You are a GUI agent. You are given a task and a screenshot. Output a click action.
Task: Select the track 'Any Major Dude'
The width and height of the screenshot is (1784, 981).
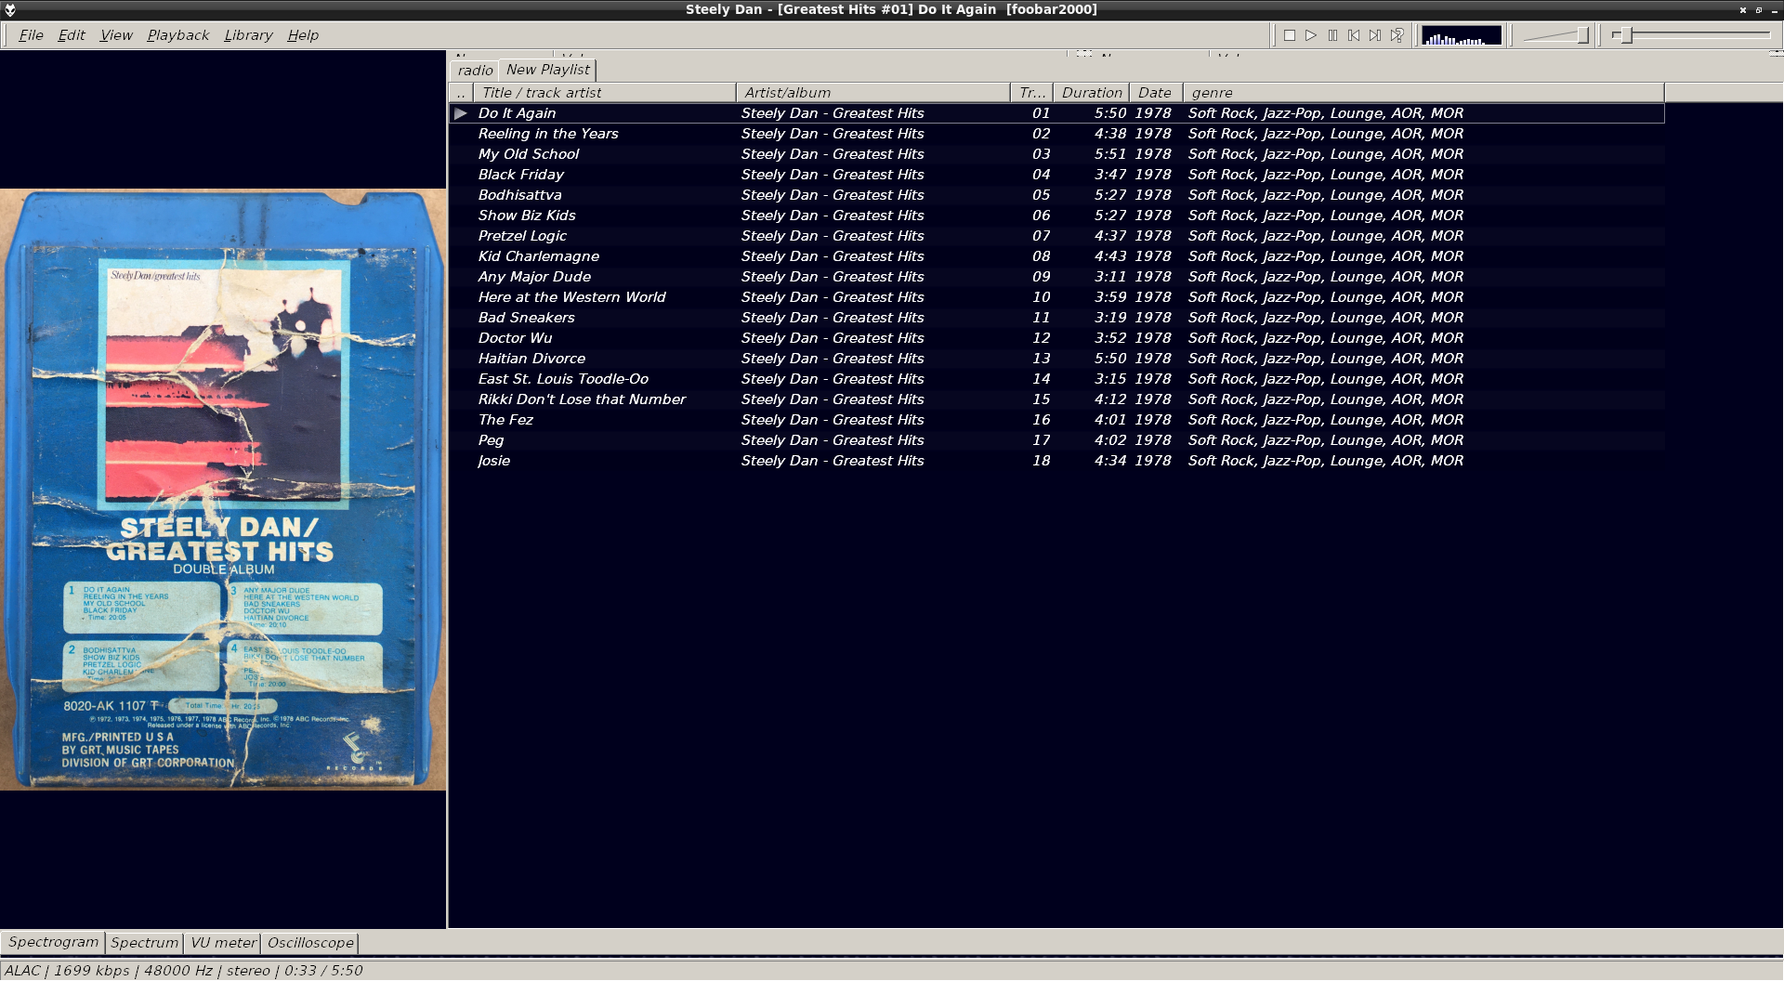pos(1056,277)
